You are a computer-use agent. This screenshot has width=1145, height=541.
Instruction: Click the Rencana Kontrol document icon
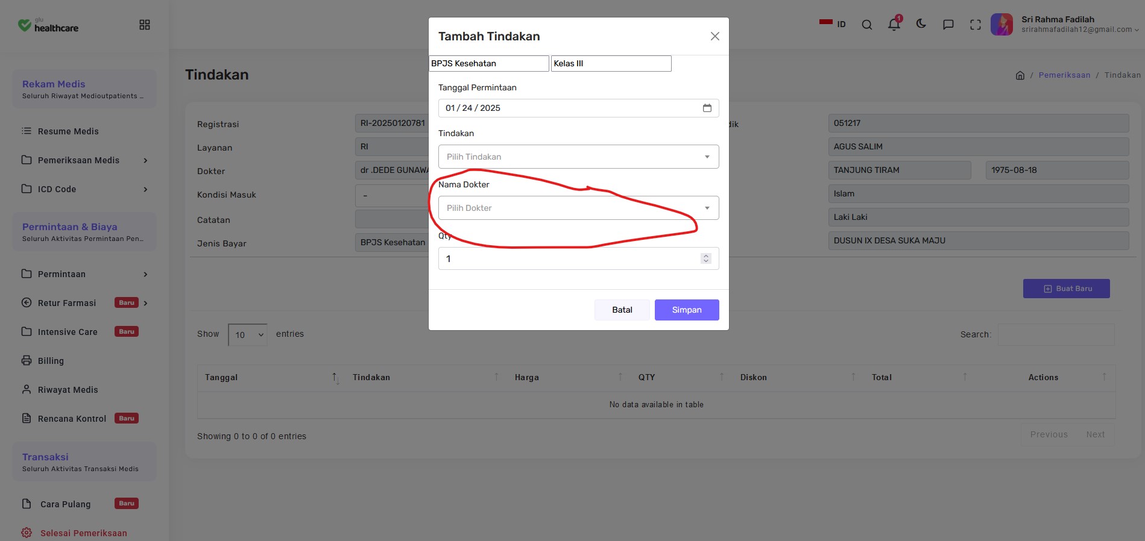[27, 418]
